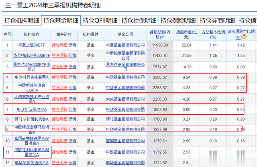The image size is (257, 167).
Task: Select the 序号 column header
Action: coord(7,35)
